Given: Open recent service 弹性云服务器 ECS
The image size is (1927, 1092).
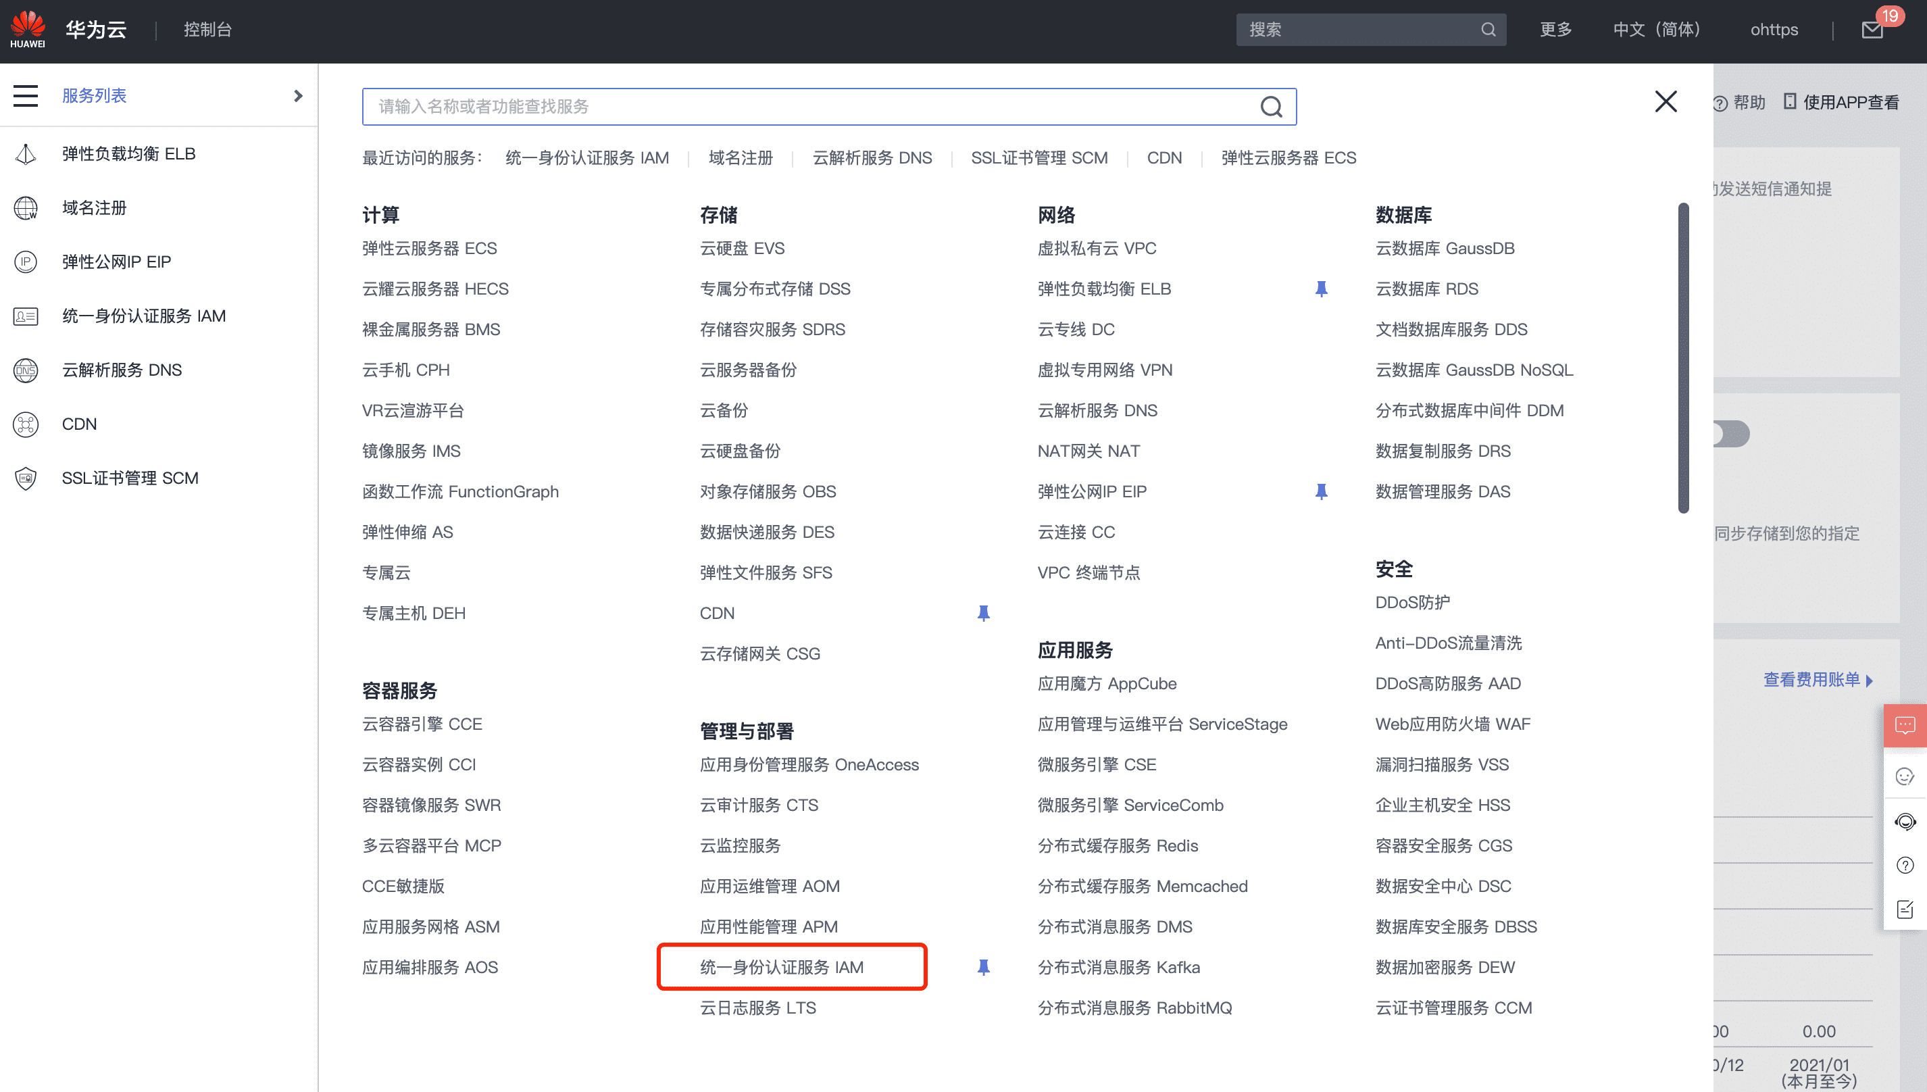Looking at the screenshot, I should 1289,157.
